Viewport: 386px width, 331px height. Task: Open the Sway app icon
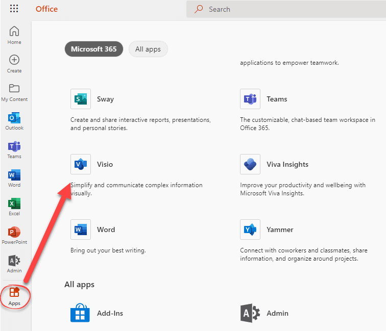click(81, 99)
